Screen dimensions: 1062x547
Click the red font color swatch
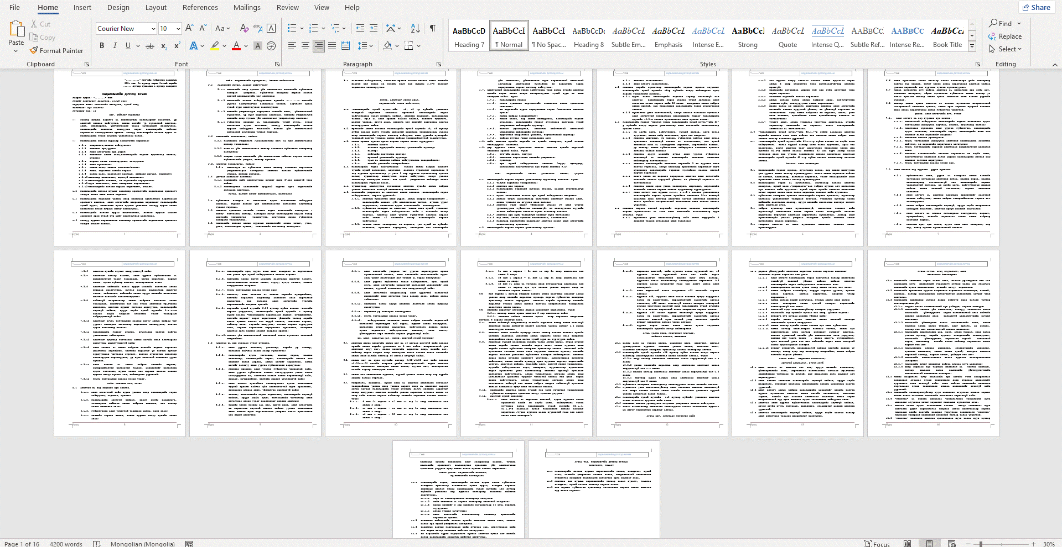236,46
